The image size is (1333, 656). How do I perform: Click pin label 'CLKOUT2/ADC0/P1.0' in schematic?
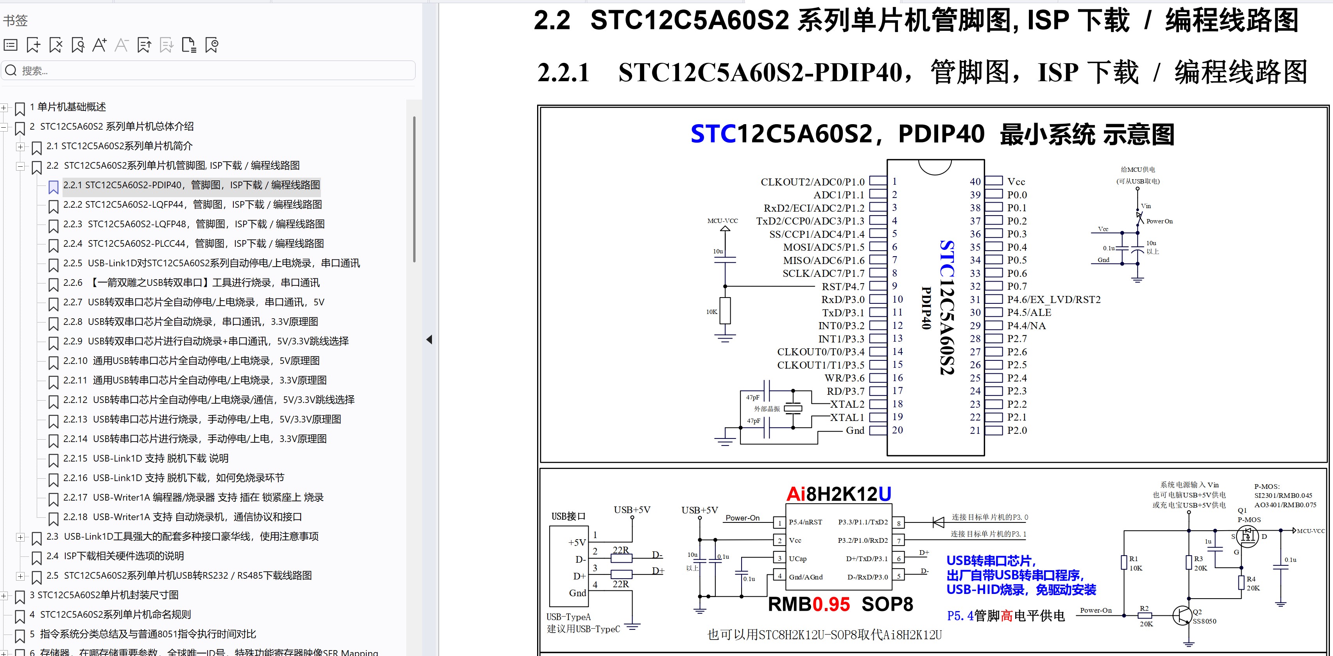click(812, 182)
